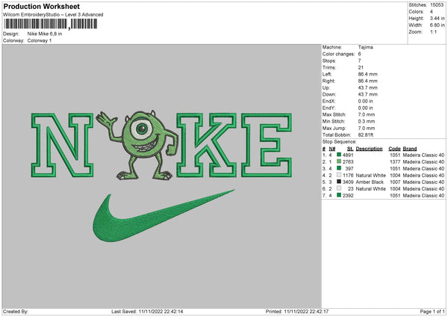Select the EndY label
Image resolution: width=448 pixels, height=317 pixels.
click(329, 108)
